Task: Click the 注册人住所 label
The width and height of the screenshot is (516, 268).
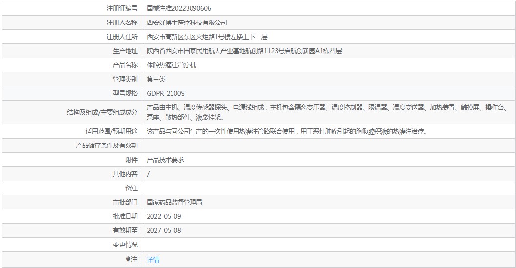Action: click(x=122, y=37)
